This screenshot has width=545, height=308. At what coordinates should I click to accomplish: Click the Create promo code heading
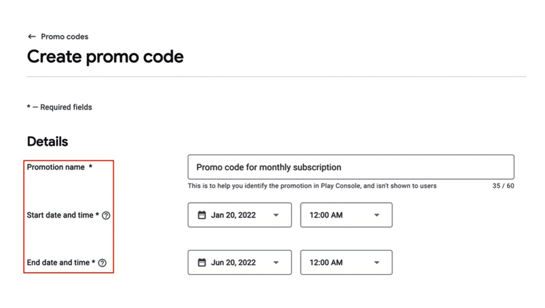coord(105,56)
